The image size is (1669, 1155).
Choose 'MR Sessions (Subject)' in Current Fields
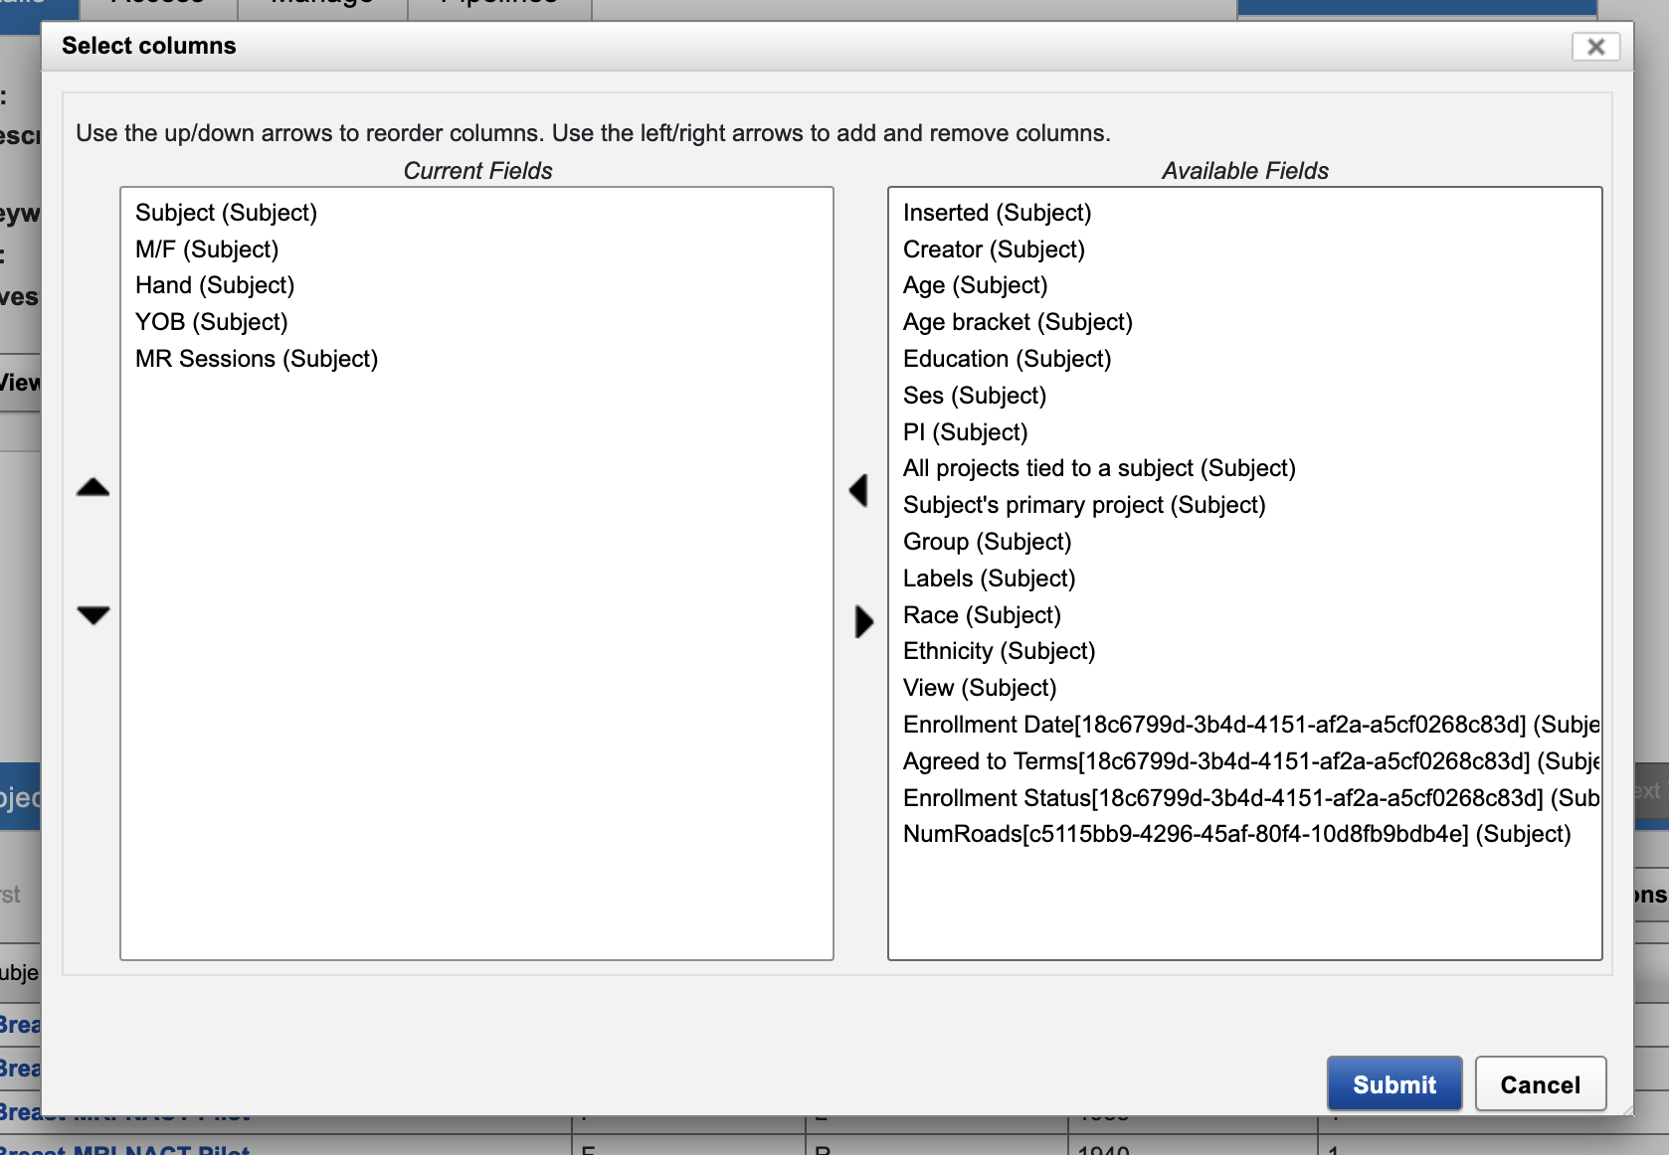click(x=257, y=359)
